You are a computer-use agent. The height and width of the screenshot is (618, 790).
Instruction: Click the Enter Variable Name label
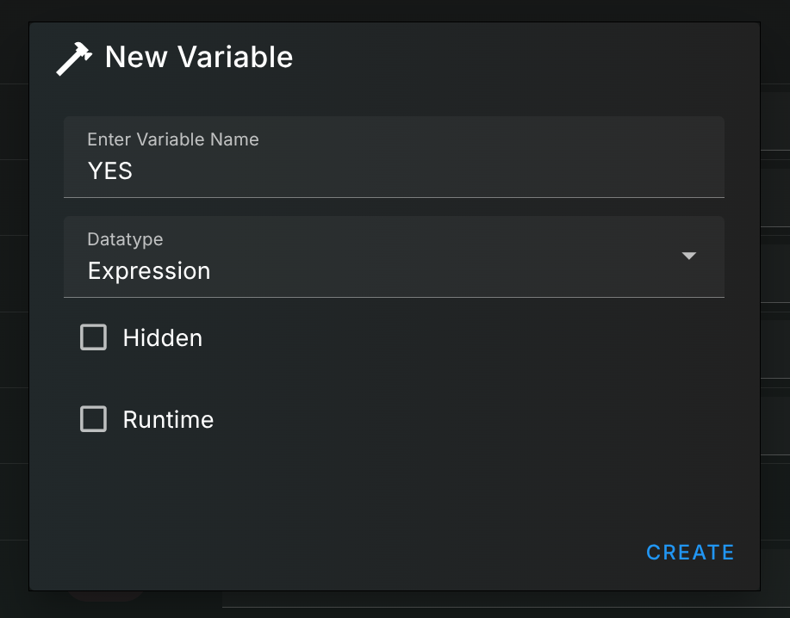[172, 139]
